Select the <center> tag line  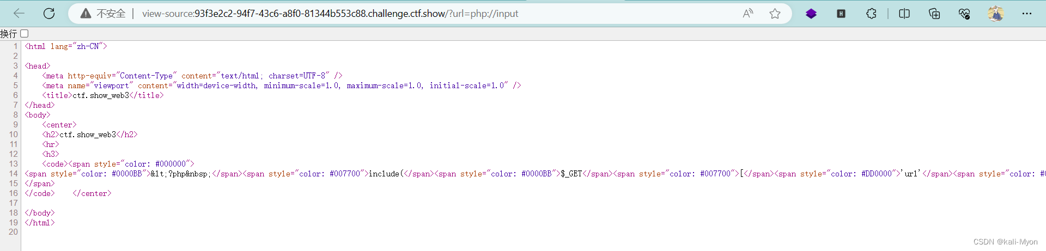59,125
